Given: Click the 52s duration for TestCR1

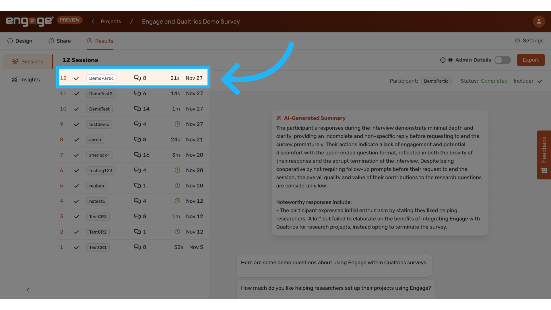Looking at the screenshot, I should pyautogui.click(x=179, y=247).
